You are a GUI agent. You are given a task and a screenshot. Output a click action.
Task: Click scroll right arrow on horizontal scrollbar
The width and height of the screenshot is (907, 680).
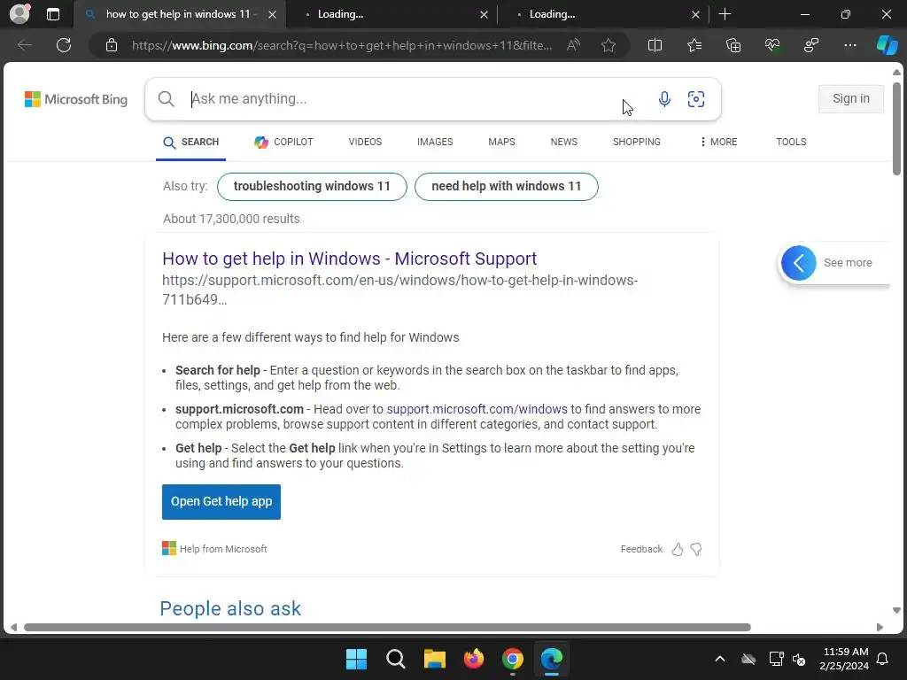[880, 628]
